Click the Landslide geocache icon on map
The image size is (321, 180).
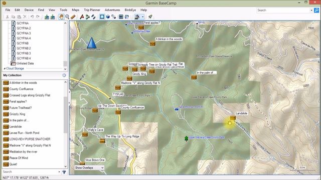click(233, 118)
